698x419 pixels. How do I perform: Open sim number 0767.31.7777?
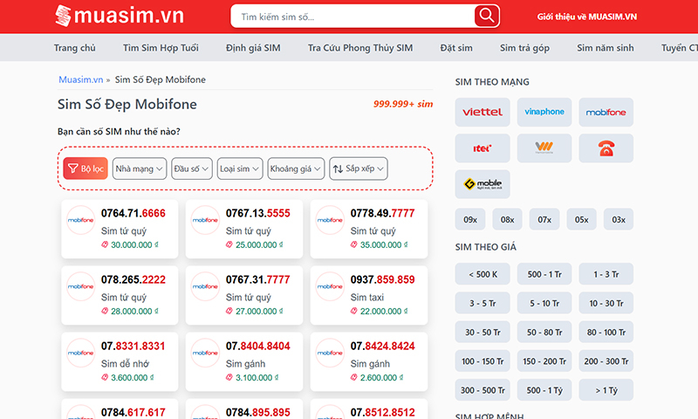click(x=257, y=279)
